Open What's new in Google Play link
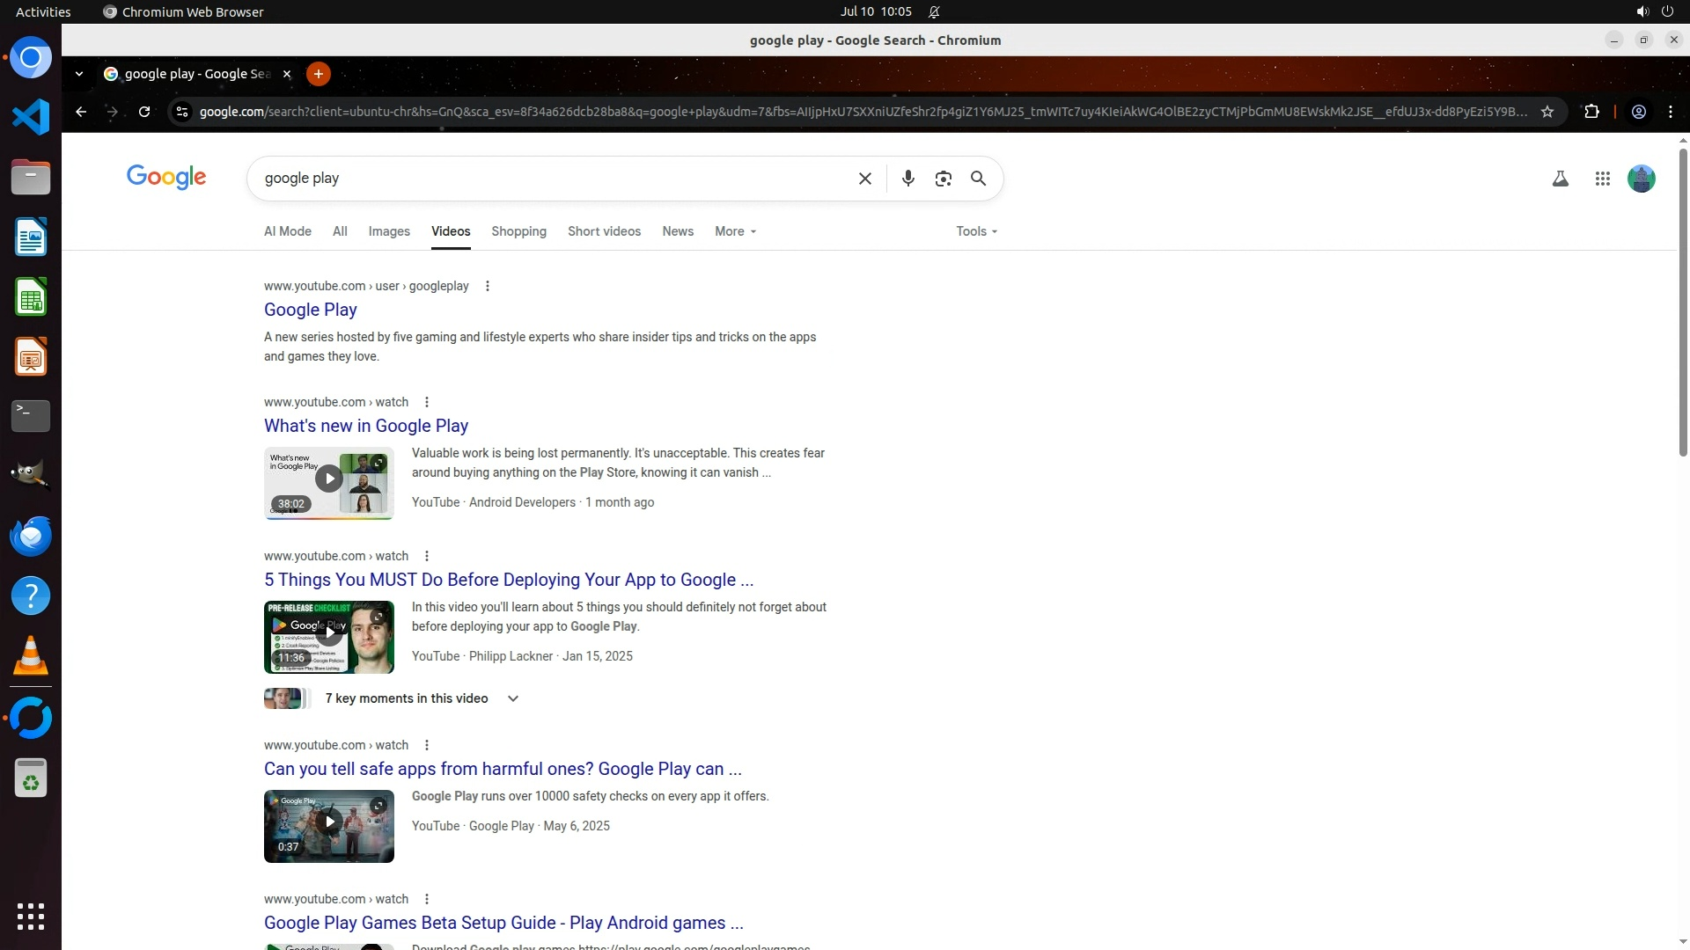This screenshot has width=1690, height=950. (365, 426)
